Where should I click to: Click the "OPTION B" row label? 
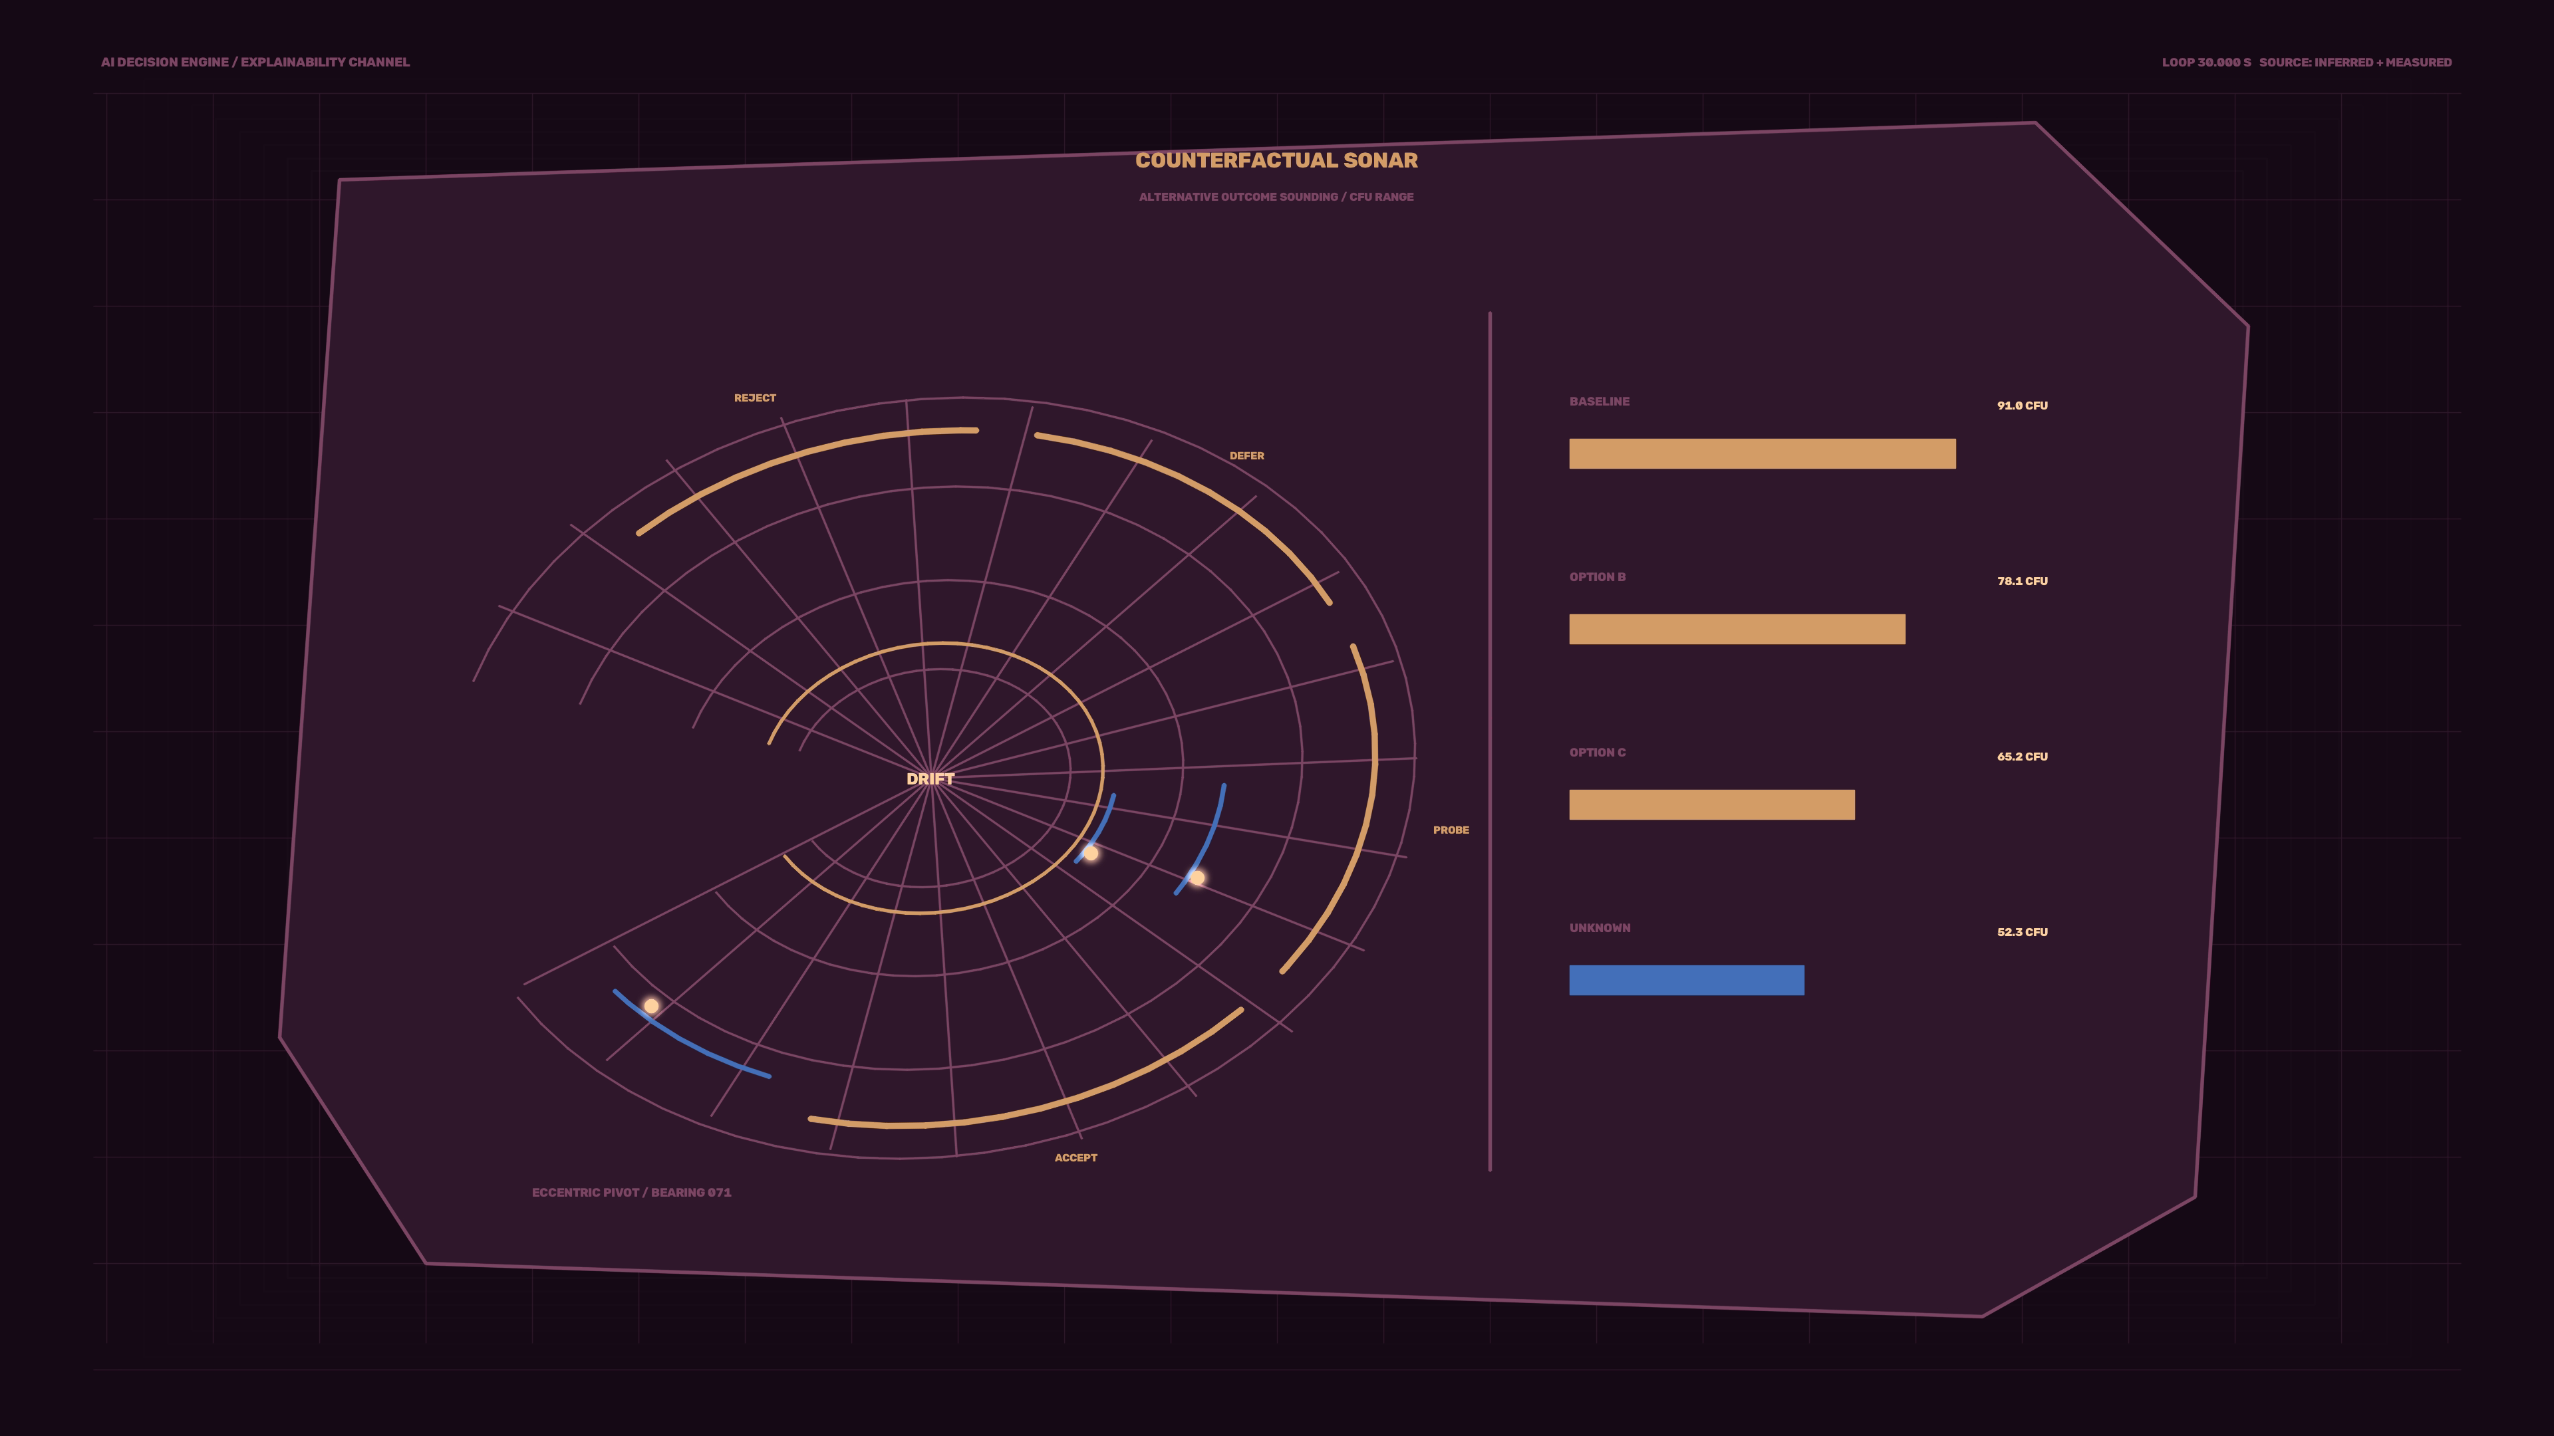coord(1597,577)
